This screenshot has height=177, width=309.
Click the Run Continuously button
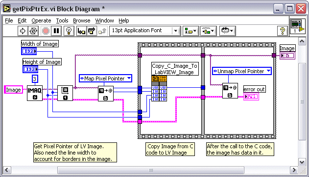tap(33, 31)
